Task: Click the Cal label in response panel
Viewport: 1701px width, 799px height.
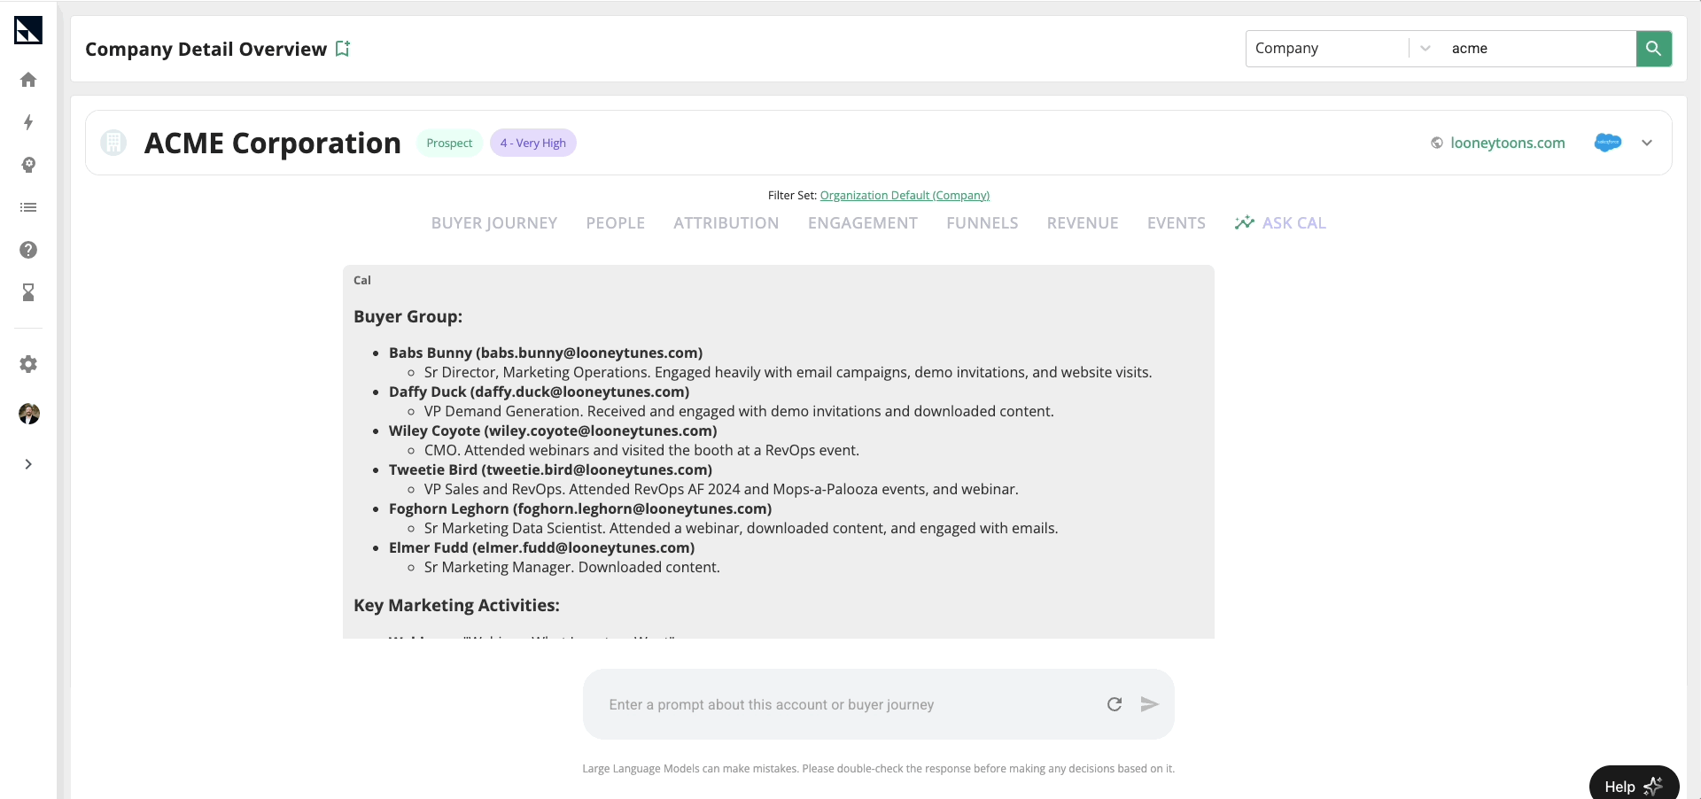Action: [362, 280]
